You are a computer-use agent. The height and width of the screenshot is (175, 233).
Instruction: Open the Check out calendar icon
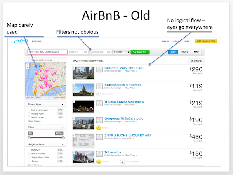[108, 52]
